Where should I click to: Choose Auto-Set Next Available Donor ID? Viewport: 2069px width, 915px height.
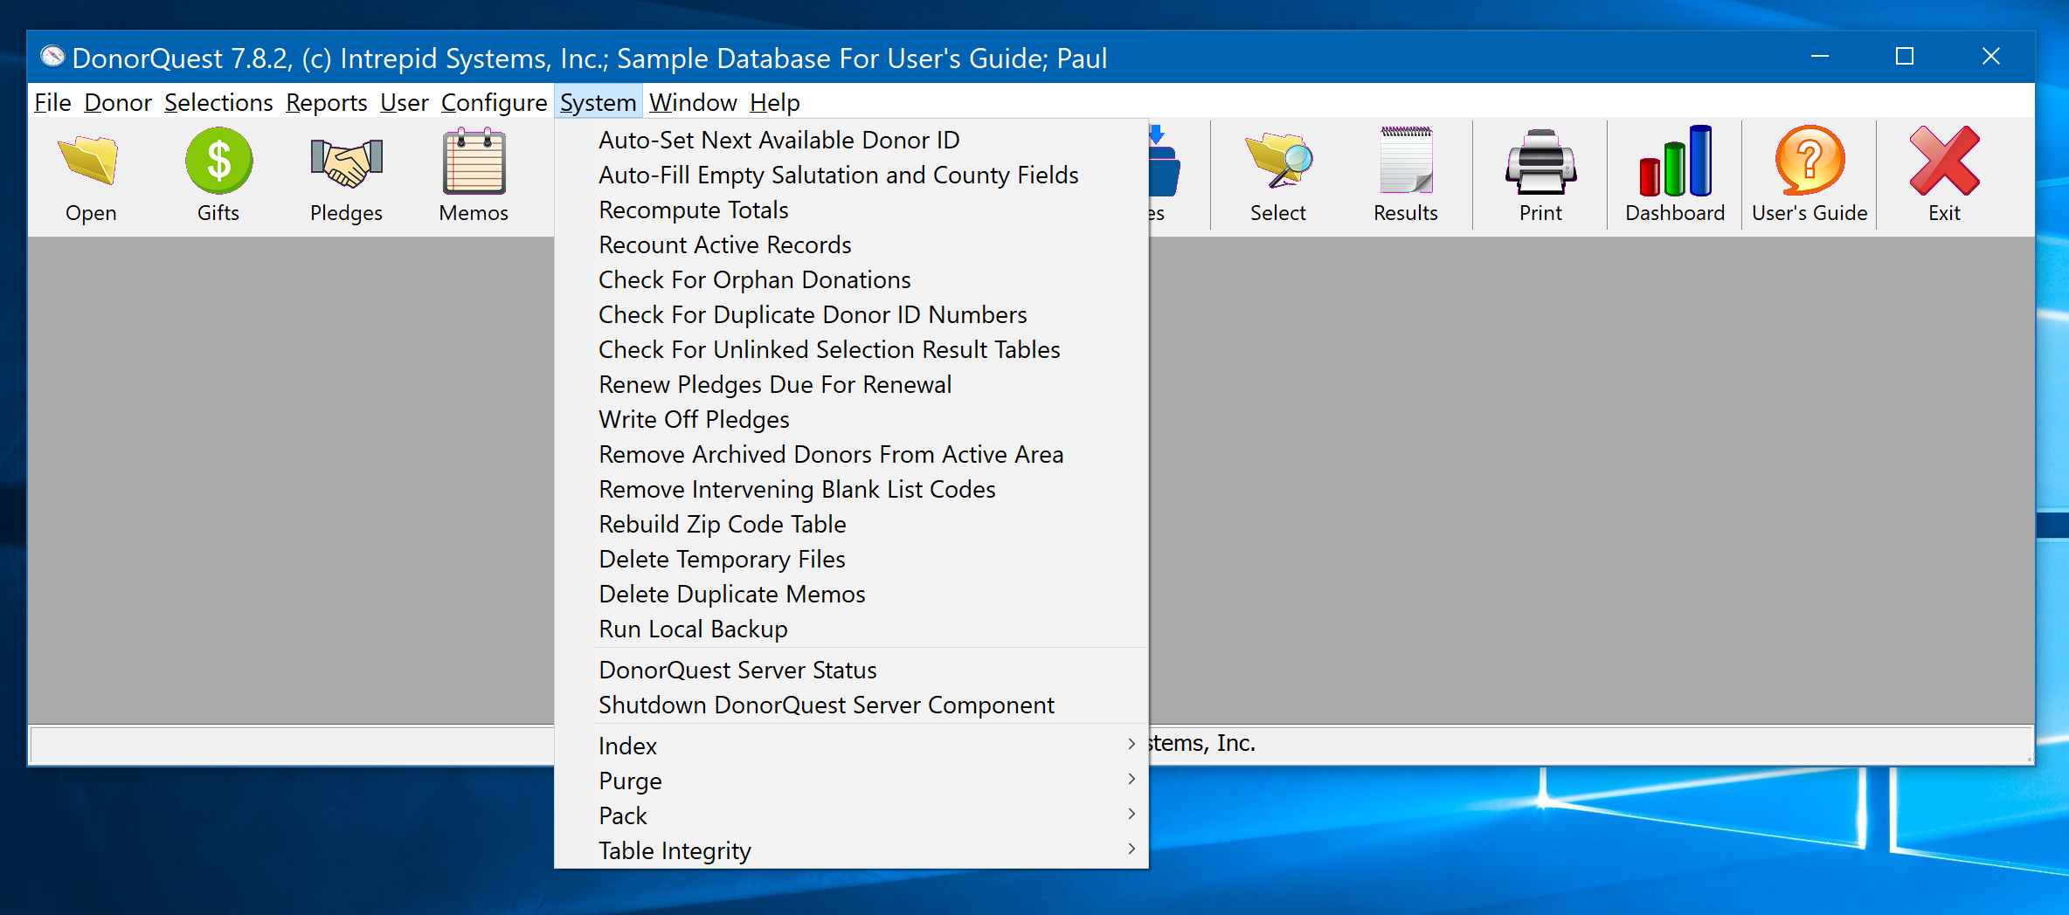click(851, 140)
